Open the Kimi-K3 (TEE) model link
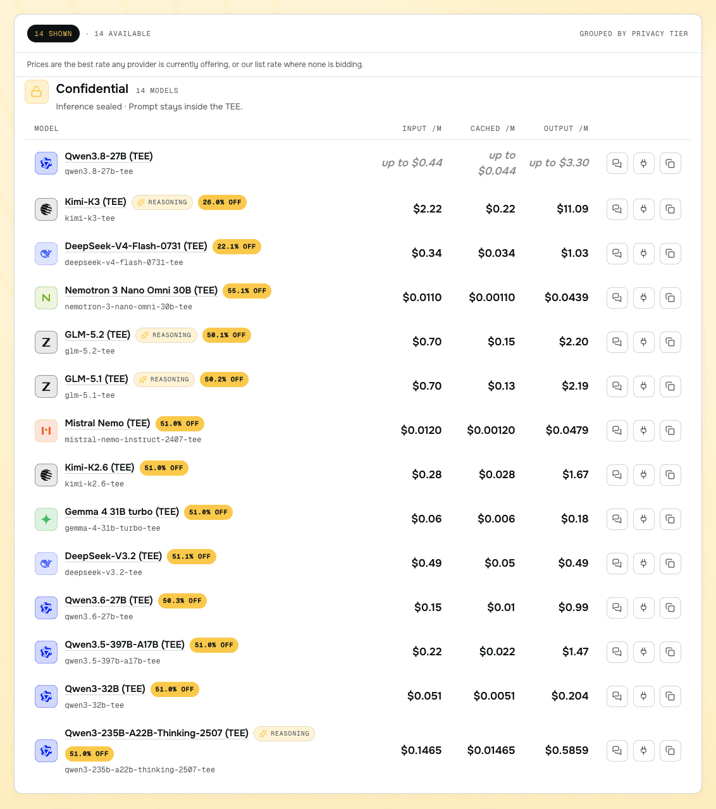 click(x=96, y=202)
